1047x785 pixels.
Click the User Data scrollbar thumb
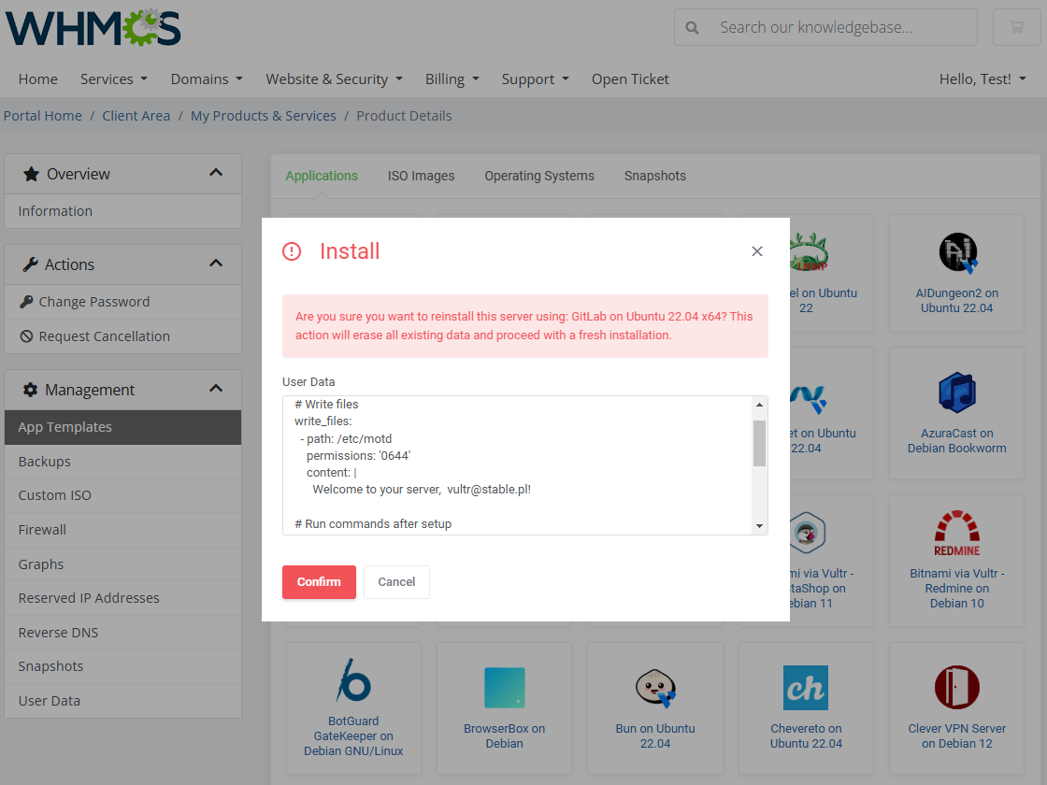point(759,443)
